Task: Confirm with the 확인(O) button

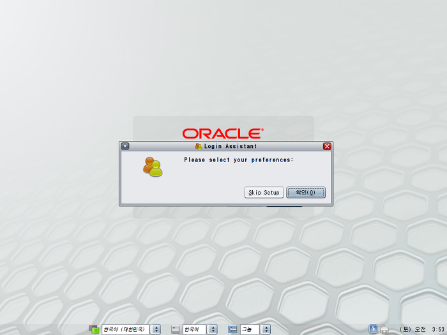Action: [x=306, y=193]
